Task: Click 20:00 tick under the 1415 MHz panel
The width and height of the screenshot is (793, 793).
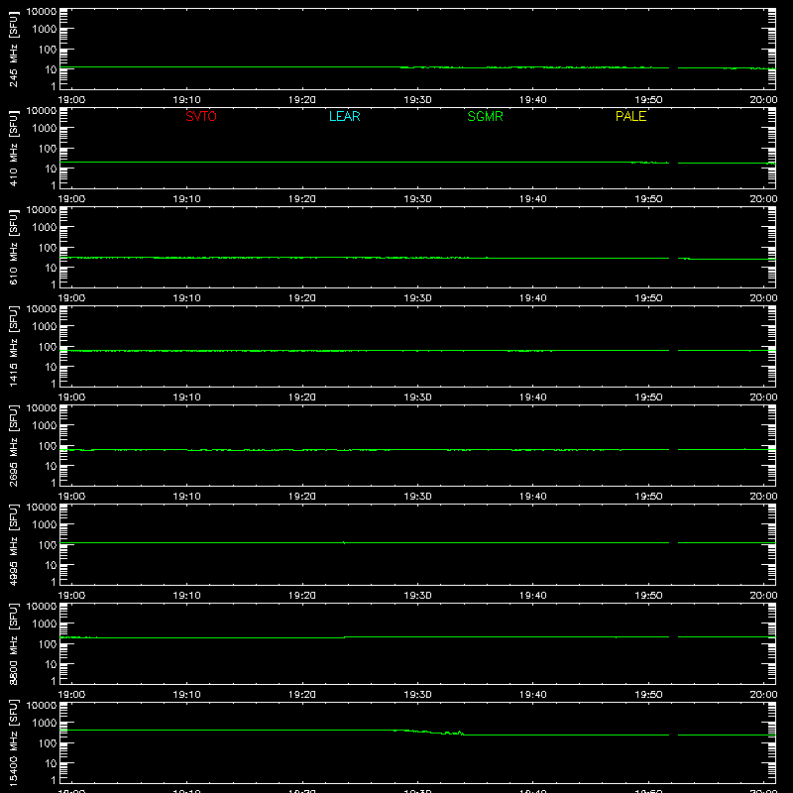Action: [x=763, y=397]
